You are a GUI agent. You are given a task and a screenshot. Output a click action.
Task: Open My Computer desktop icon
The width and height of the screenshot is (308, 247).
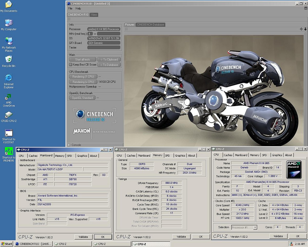(9, 23)
